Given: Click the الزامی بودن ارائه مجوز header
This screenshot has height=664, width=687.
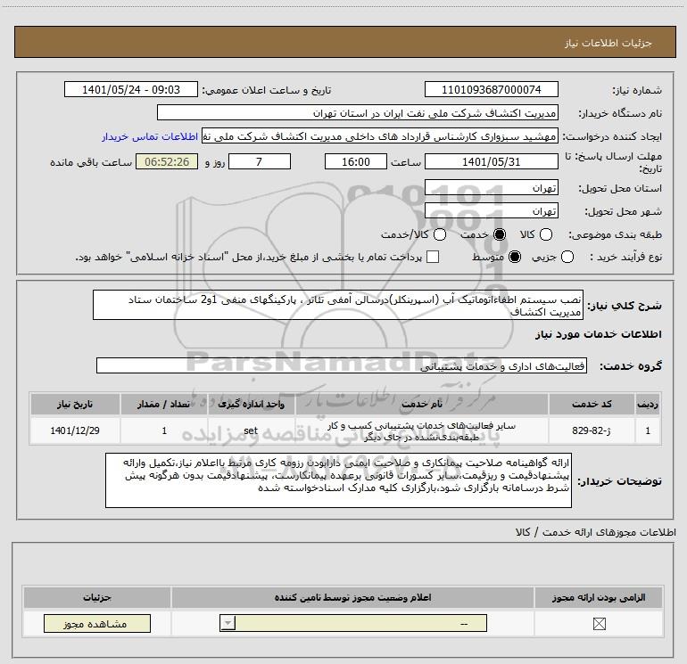Looking at the screenshot, I should (599, 597).
